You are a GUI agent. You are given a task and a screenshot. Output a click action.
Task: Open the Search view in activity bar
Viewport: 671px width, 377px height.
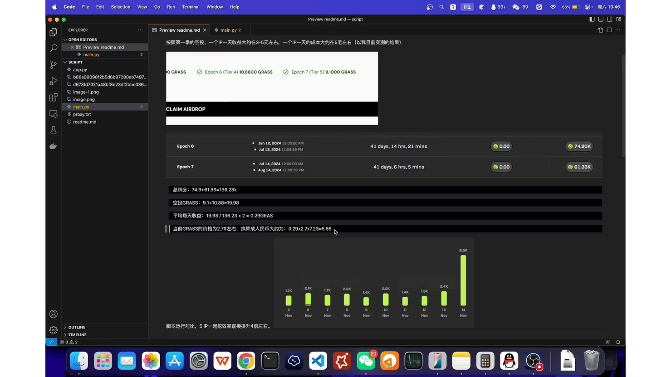(x=54, y=48)
